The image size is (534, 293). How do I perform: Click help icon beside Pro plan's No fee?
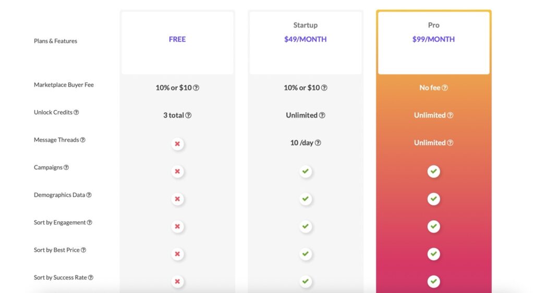445,88
